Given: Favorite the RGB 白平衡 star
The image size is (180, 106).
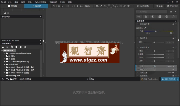Looking at the screenshot, I should coord(173,24).
